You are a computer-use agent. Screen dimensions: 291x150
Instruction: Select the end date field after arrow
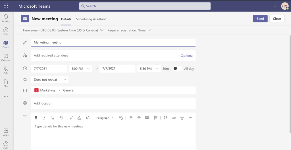[117, 68]
